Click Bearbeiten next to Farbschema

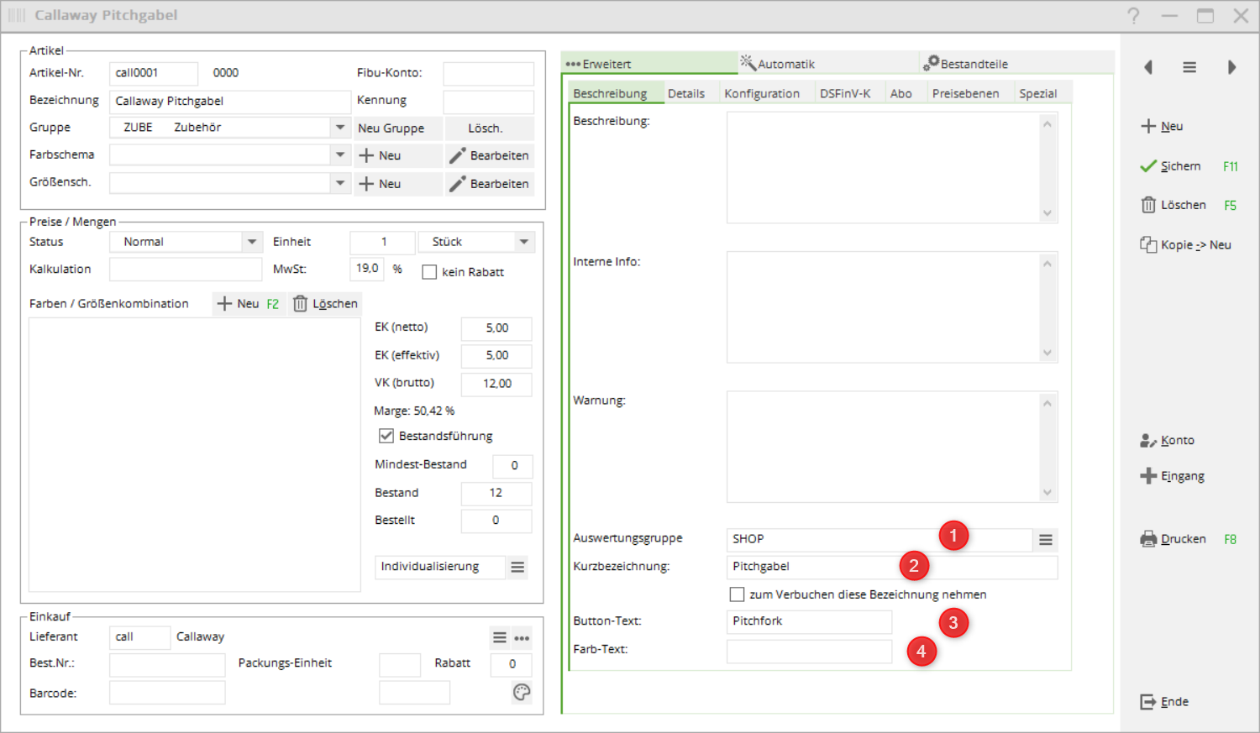(490, 156)
